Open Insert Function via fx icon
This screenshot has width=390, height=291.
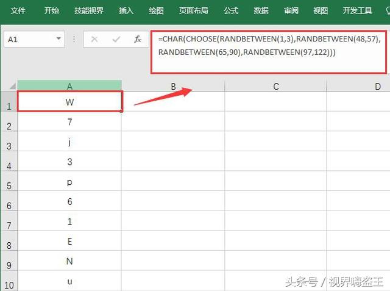click(x=138, y=39)
